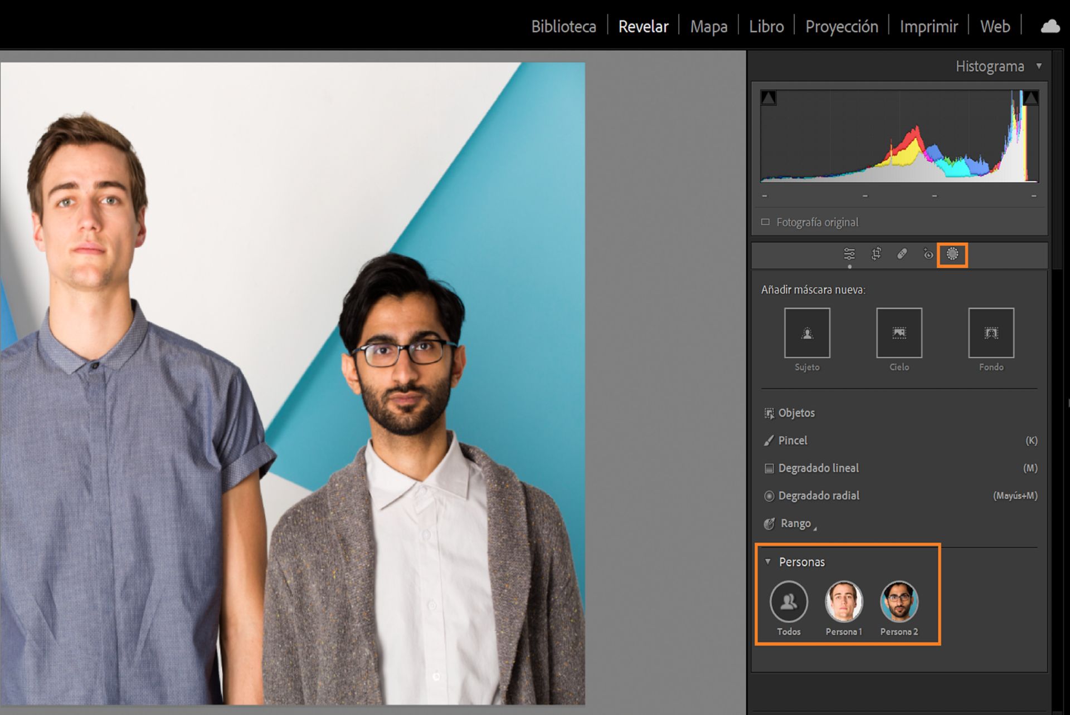
Task: Select the Healing tool icon
Action: coord(902,254)
